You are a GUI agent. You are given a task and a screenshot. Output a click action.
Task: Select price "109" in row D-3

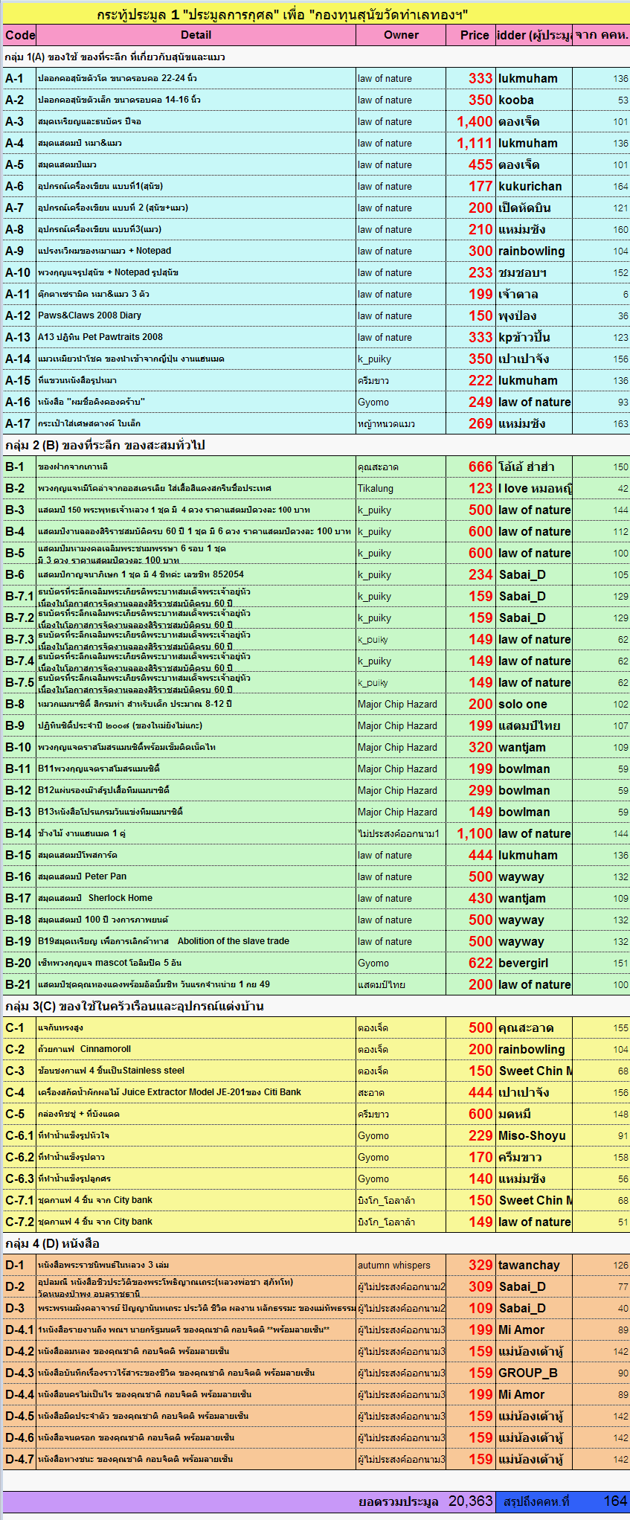click(x=480, y=1308)
